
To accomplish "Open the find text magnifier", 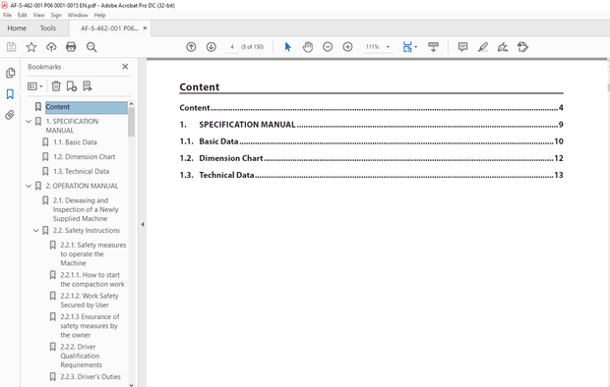I will click(91, 47).
